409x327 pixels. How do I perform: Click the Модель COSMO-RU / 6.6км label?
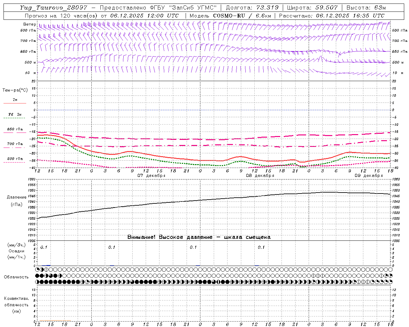[x=230, y=16]
